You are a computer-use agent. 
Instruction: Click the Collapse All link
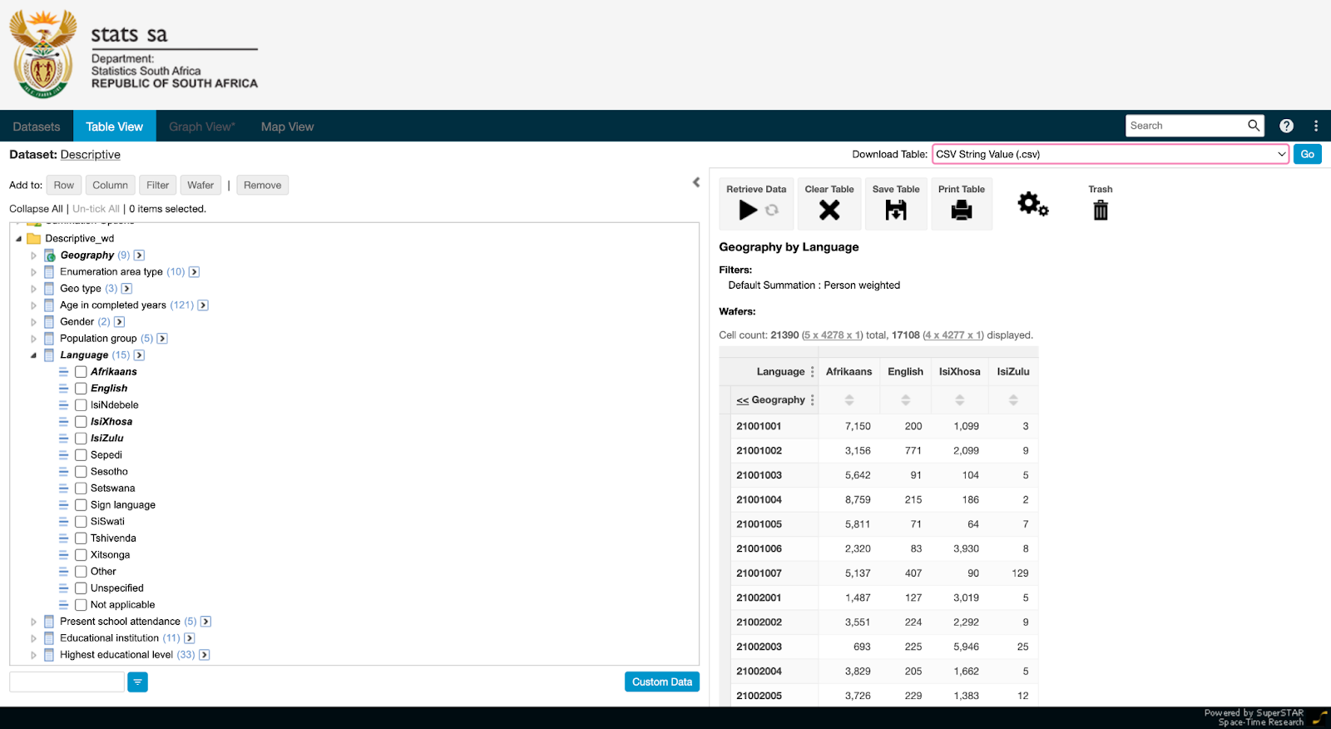(x=36, y=209)
